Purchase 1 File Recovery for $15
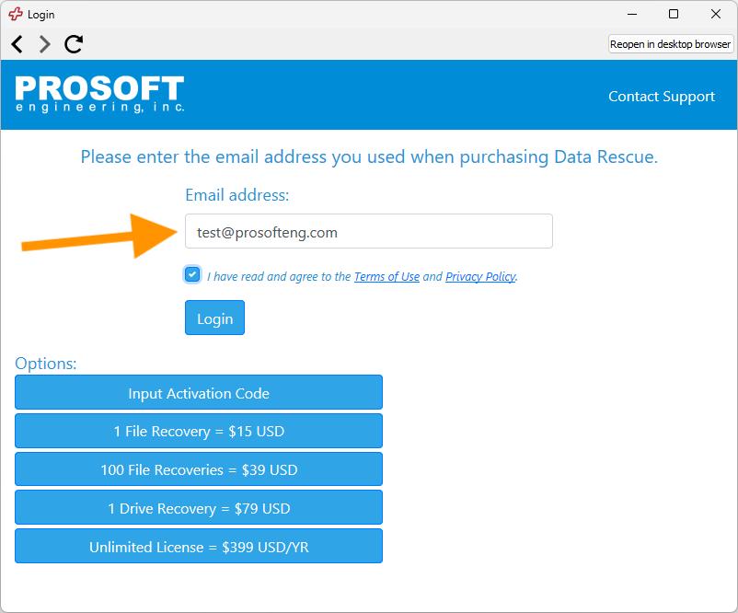 click(198, 431)
